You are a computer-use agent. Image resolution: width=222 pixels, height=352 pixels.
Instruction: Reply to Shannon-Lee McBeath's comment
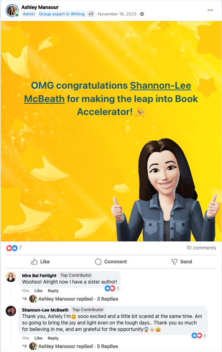[x=53, y=338]
